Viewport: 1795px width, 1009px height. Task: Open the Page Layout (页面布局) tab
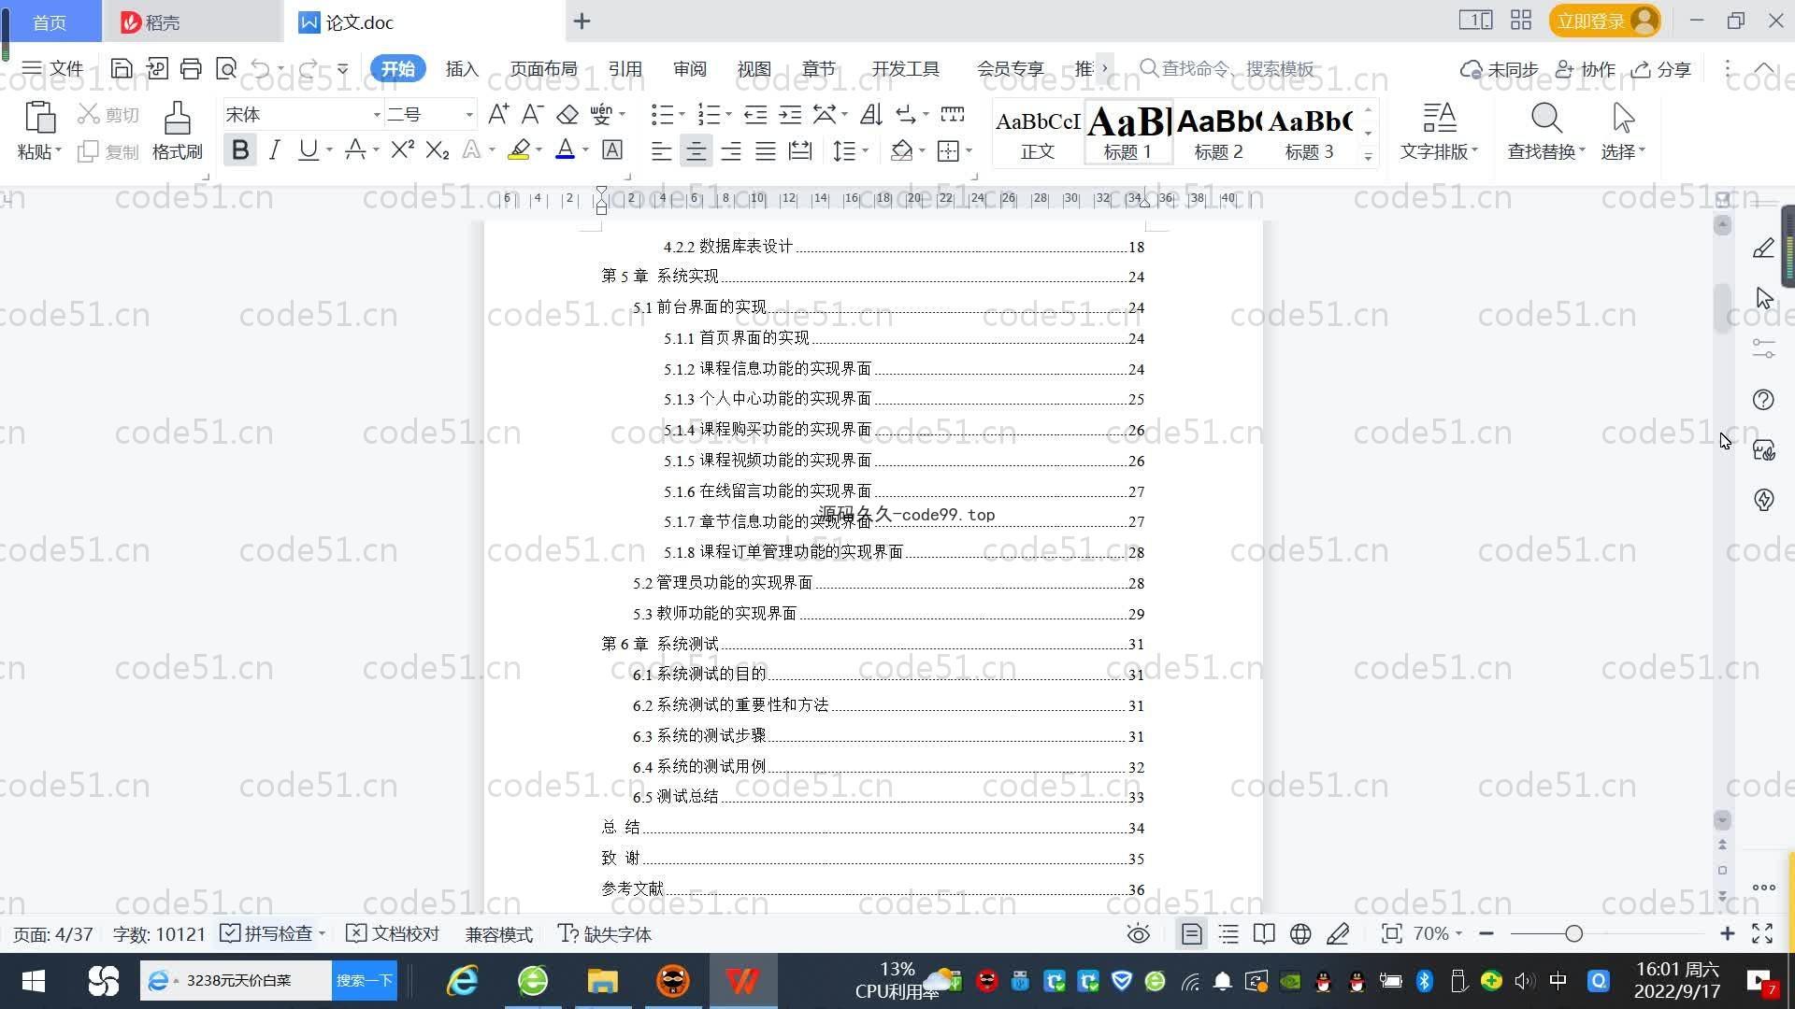544,68
